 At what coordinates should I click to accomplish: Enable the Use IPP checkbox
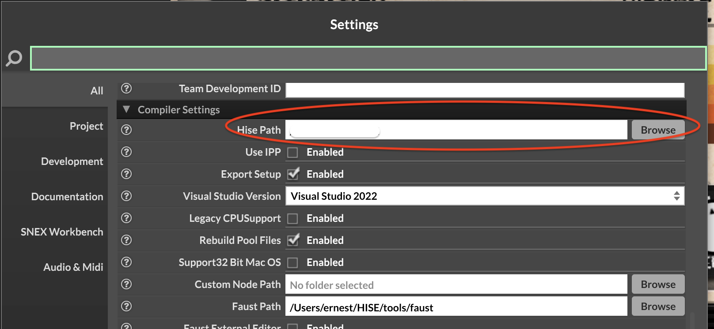click(292, 153)
